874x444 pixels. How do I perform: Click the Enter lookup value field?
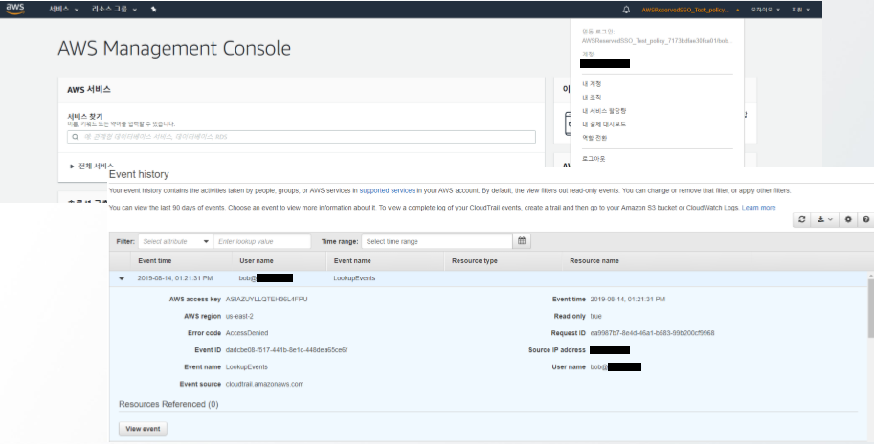click(262, 241)
